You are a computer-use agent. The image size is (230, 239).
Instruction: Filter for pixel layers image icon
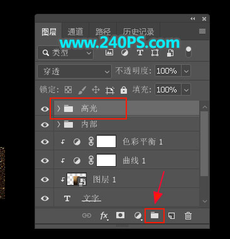tap(109, 52)
